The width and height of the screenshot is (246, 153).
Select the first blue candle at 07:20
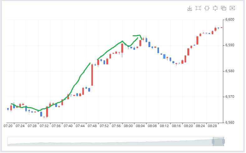[x=8, y=109]
